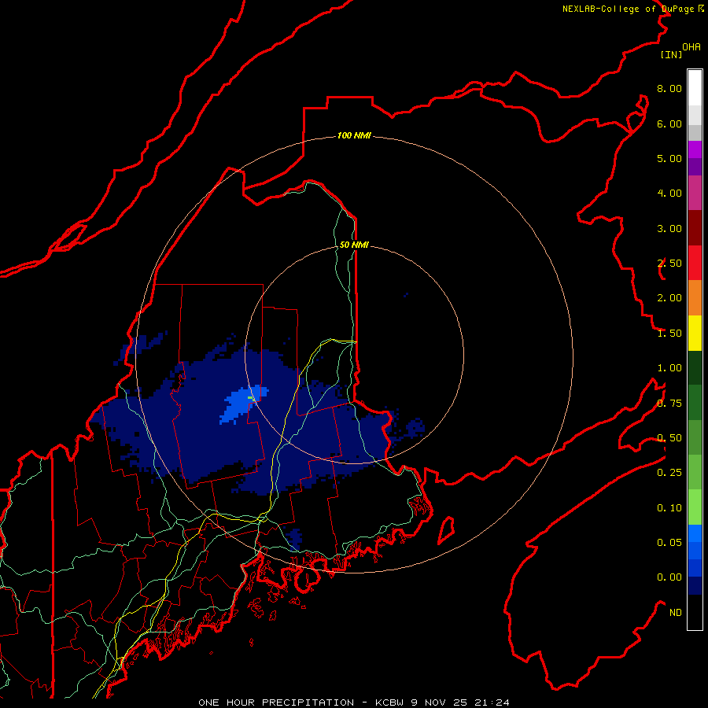Click the 6.00 legend value
Screen dimensions: 708x708
click(669, 124)
